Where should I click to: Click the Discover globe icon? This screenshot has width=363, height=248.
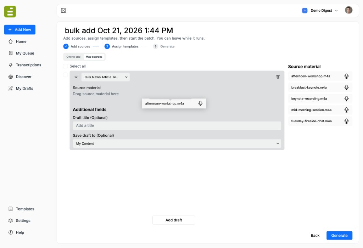click(11, 77)
